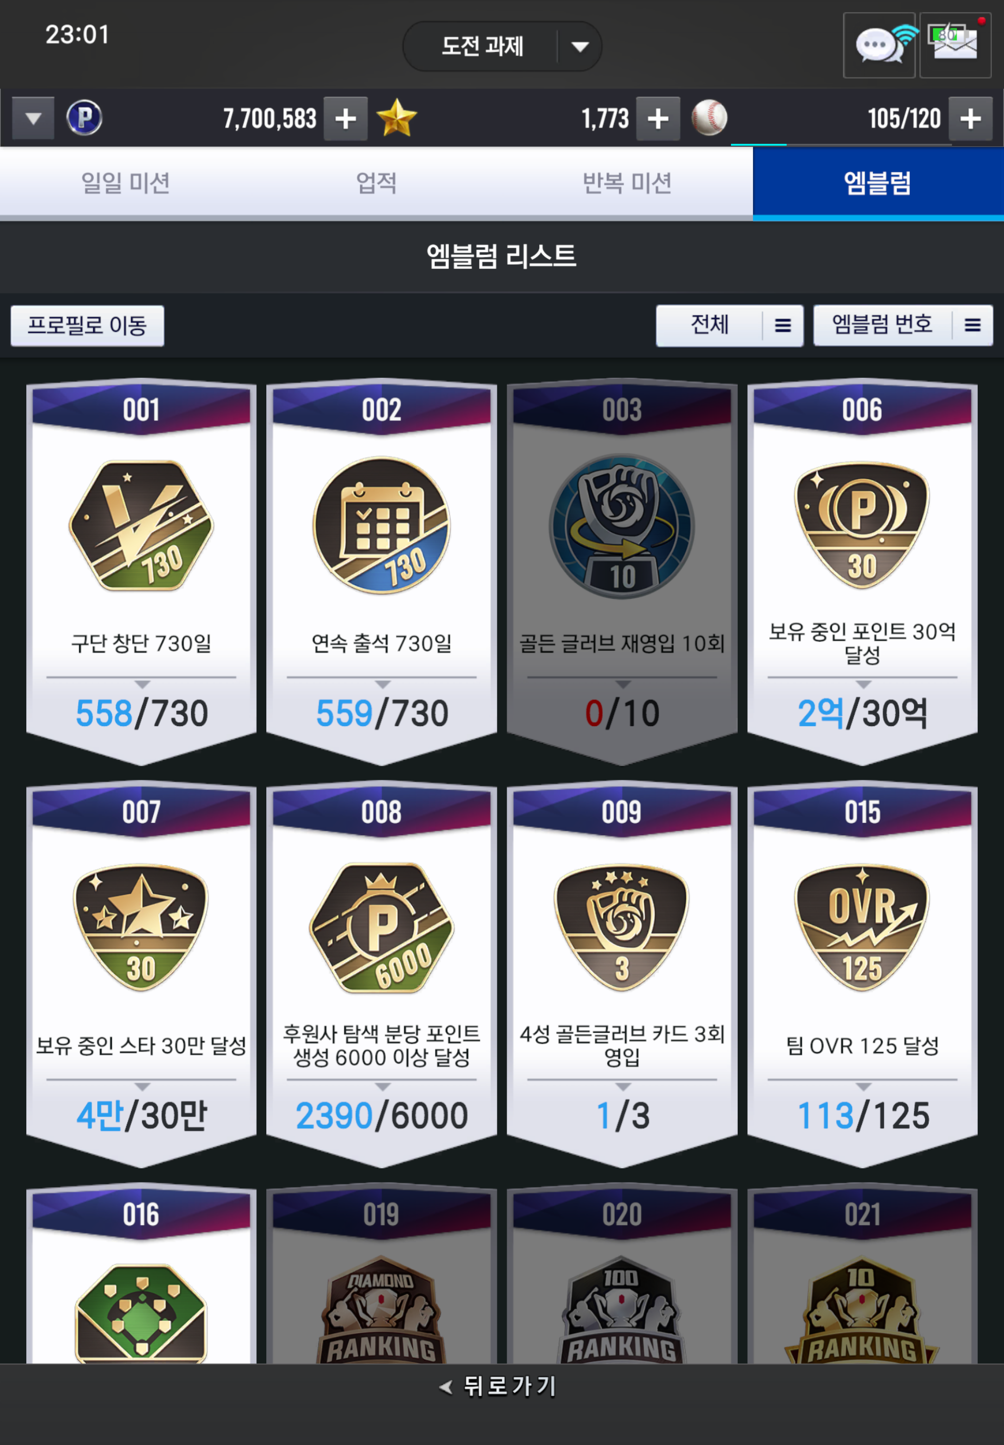1004x1445 pixels.
Task: Select emblem 001 구단 창단 730일 card
Action: pyautogui.click(x=142, y=571)
